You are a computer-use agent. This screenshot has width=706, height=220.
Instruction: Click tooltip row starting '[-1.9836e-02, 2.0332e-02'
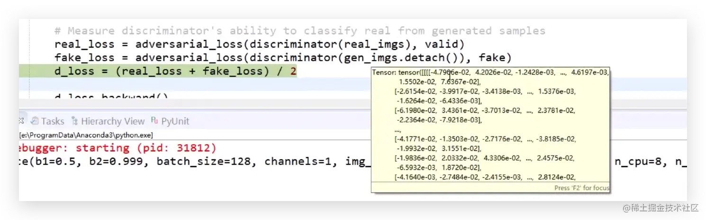point(485,158)
